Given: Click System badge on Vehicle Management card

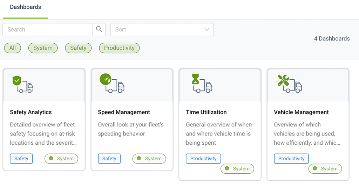Looking at the screenshot, I should point(325,169).
